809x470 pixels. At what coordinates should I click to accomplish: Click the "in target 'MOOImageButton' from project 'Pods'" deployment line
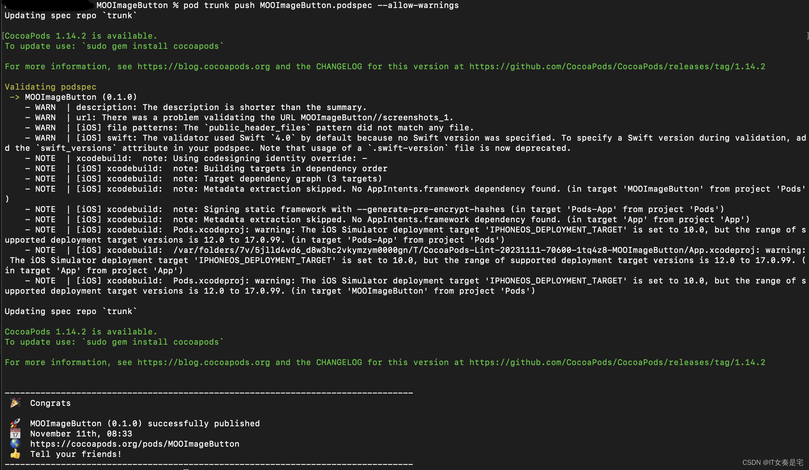click(x=270, y=291)
